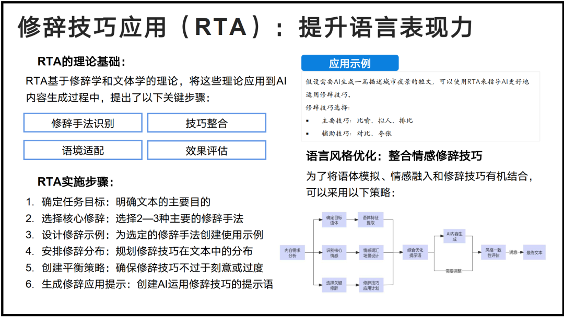The image size is (564, 317).
Task: Select the 修辞手法识别 box
Action: click(x=83, y=123)
